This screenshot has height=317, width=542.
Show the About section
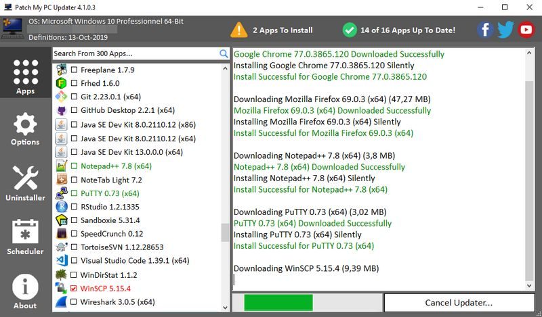(25, 291)
